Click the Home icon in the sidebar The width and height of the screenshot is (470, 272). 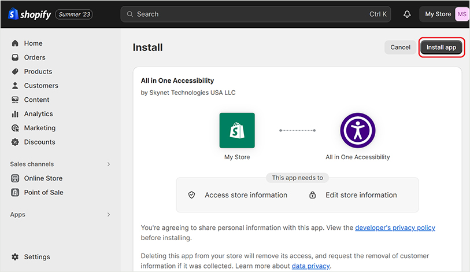(15, 43)
